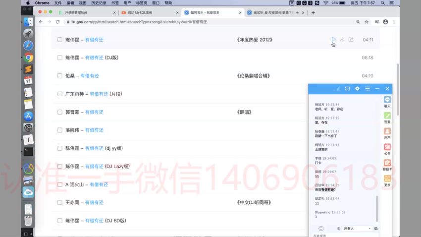421x237 pixels.
Task: Open 有借有还 link in 王亦同 row
Action: pos(94,202)
